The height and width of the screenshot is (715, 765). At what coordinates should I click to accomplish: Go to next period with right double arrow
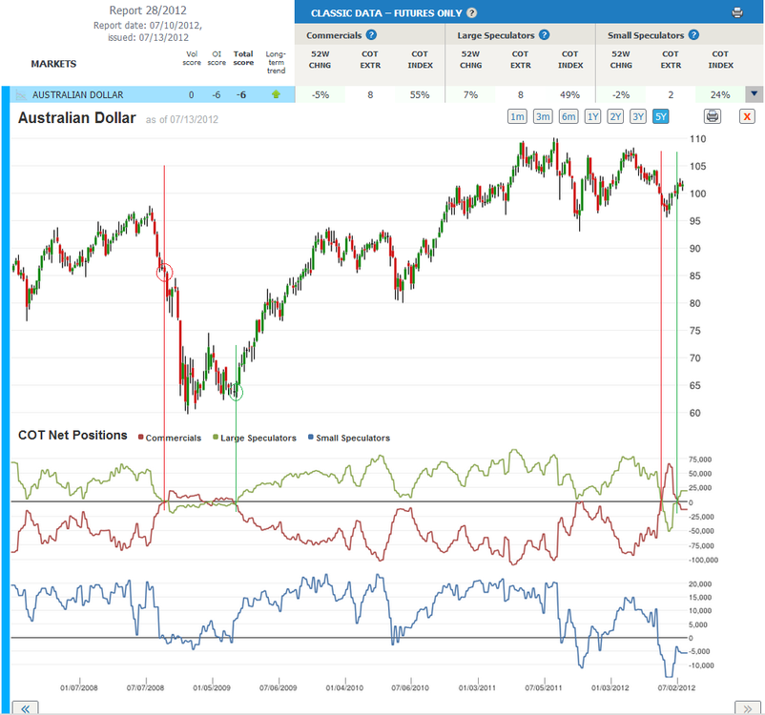click(748, 708)
